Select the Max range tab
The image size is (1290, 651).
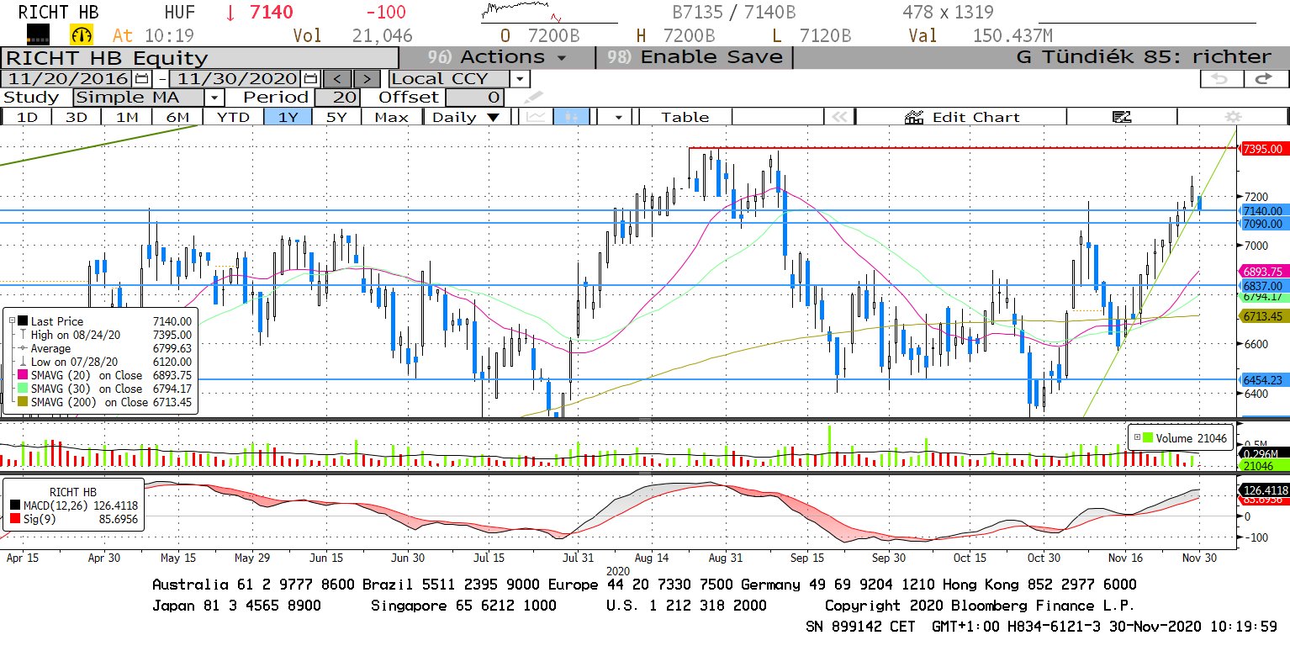[x=391, y=117]
